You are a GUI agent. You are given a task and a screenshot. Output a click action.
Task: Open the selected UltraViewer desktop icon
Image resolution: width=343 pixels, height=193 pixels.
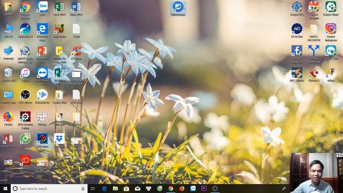[x=178, y=9]
